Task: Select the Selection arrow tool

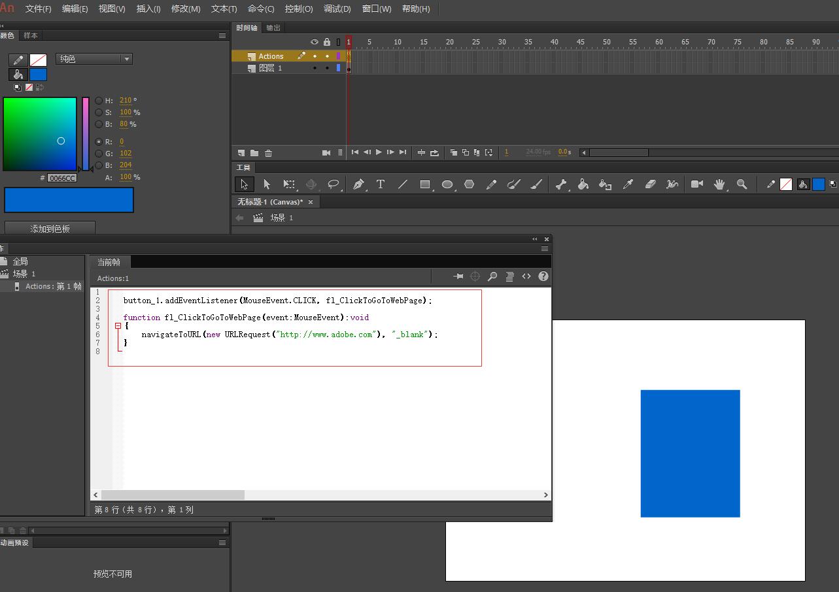Action: (x=244, y=184)
